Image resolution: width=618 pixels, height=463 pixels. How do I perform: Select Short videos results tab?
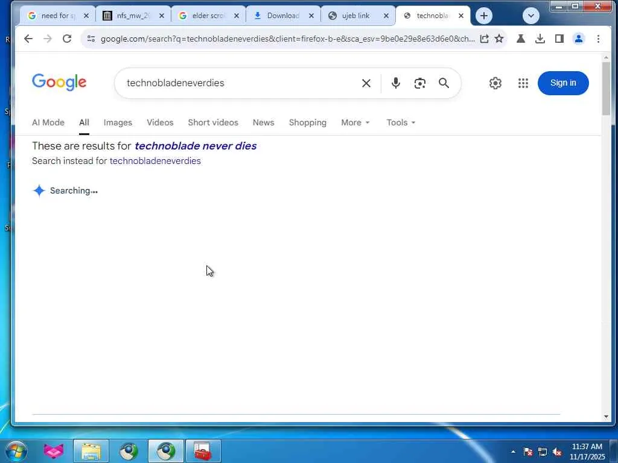point(213,122)
